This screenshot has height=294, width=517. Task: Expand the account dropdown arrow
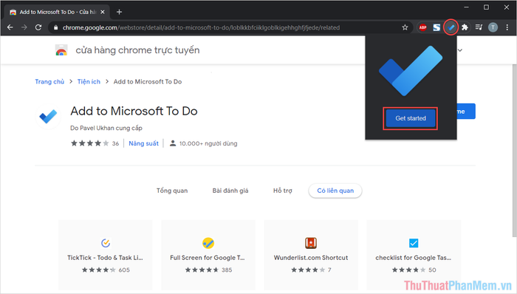[460, 50]
